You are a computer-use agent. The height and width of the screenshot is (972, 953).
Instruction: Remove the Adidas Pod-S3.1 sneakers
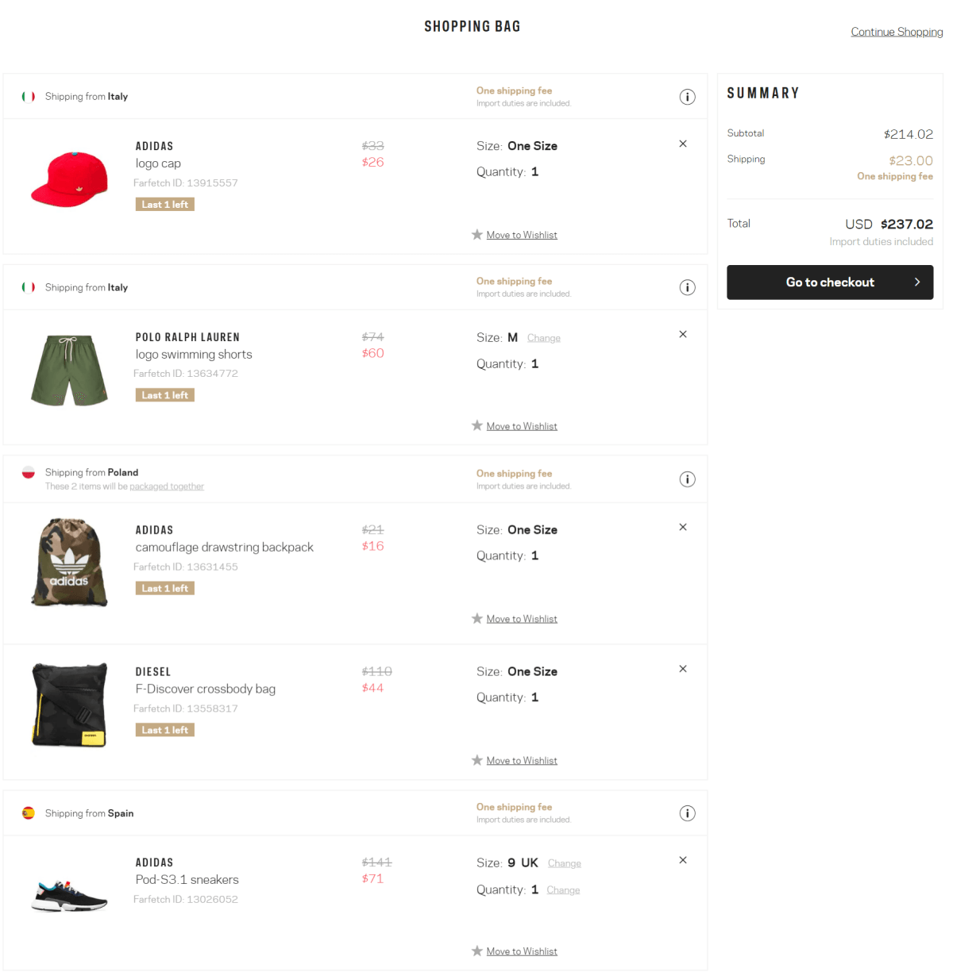pyautogui.click(x=683, y=860)
